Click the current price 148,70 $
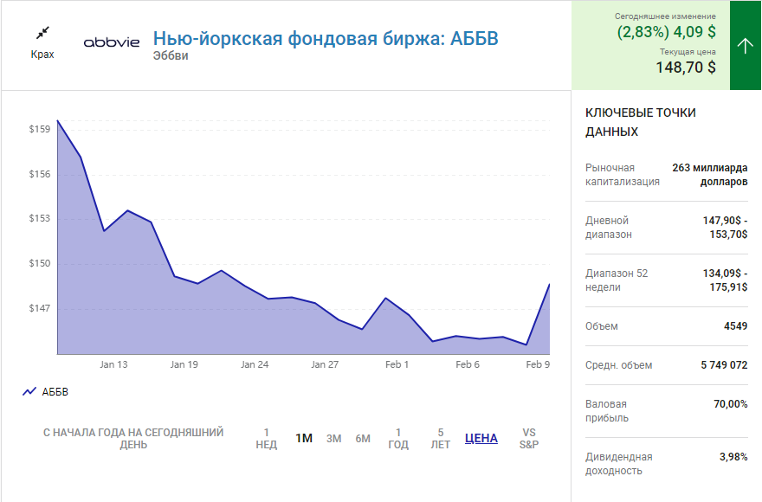This screenshot has width=762, height=502. click(x=685, y=68)
